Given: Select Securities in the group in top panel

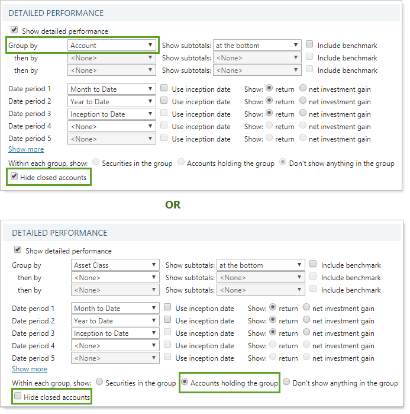Looking at the screenshot, I should pyautogui.click(x=95, y=163).
